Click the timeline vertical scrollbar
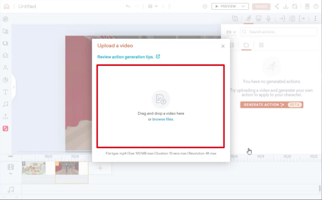 [319, 188]
